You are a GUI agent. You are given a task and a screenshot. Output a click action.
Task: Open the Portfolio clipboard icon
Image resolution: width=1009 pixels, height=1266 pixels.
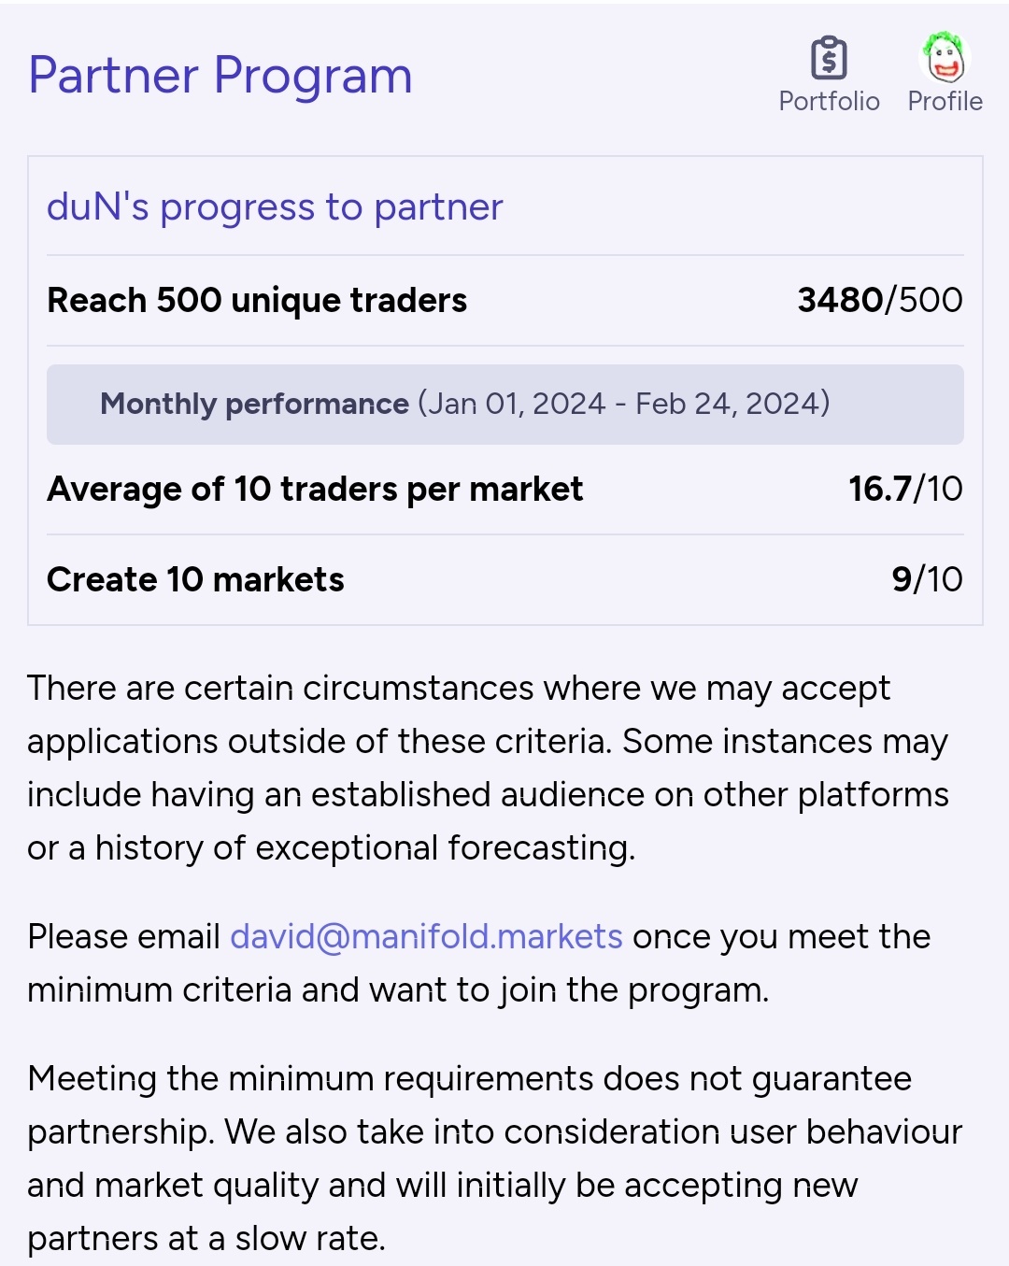pos(829,59)
